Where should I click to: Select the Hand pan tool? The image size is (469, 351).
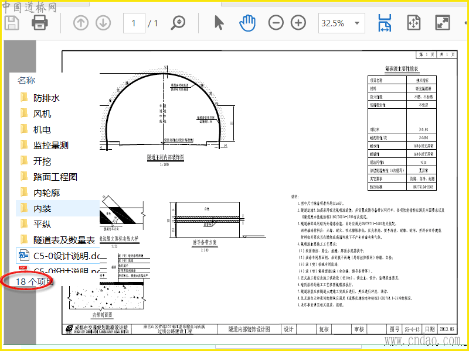[x=247, y=23]
